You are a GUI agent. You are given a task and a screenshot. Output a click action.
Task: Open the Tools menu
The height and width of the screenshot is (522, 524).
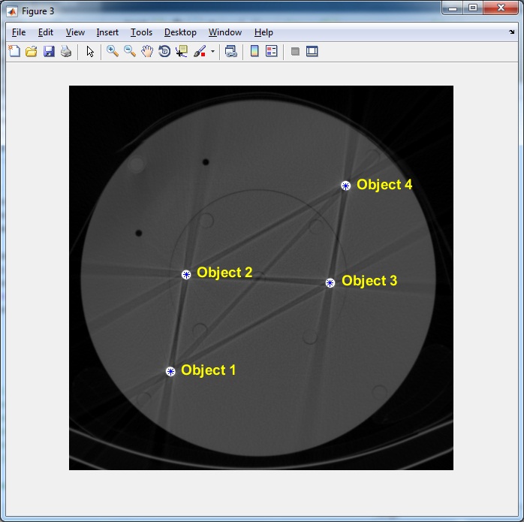pos(141,32)
